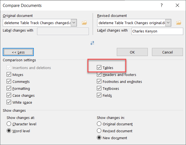
Task: Expand the Original document dropdown arrow
Action: click(x=74, y=22)
